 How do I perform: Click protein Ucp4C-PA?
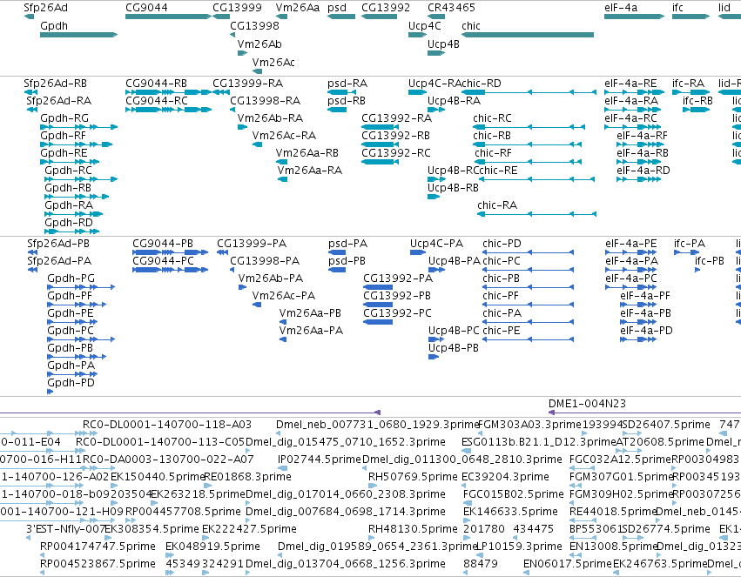point(418,252)
